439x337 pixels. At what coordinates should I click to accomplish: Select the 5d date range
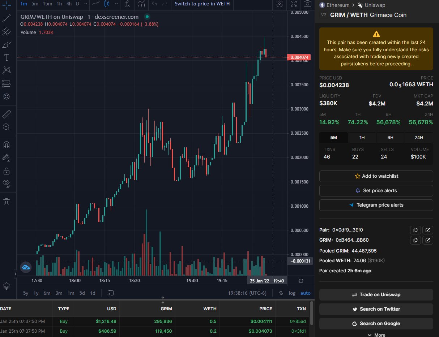[82, 293]
